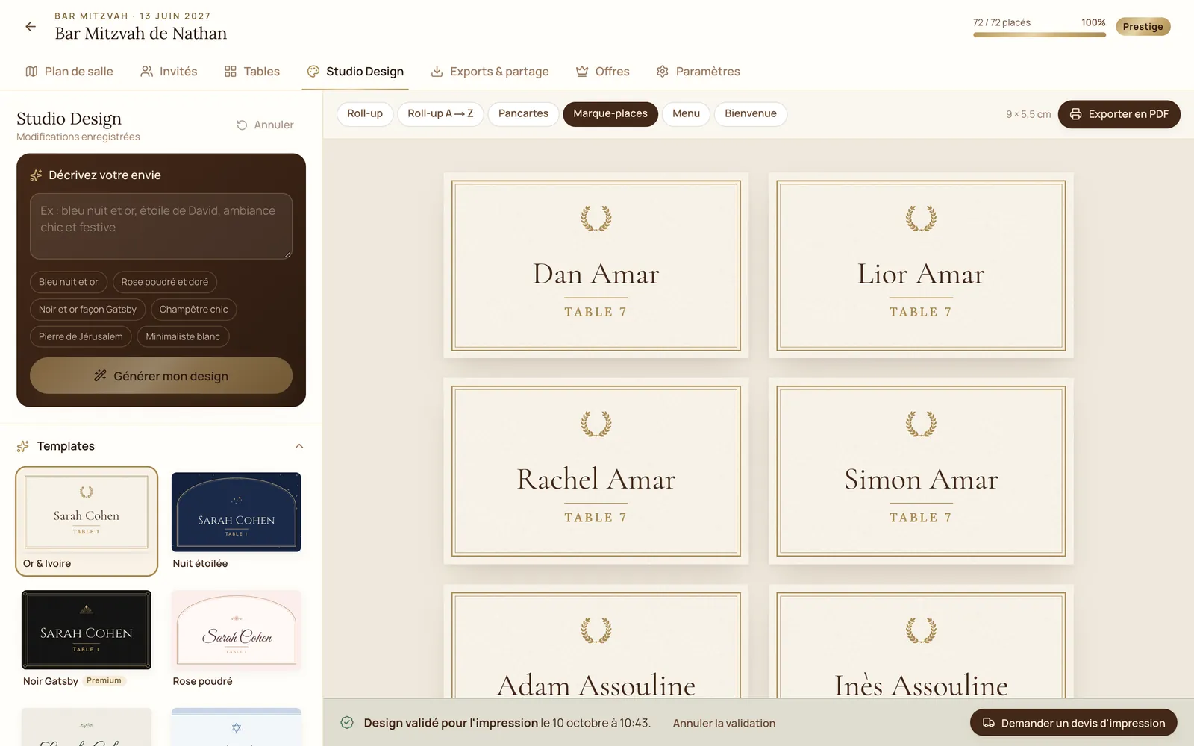The width and height of the screenshot is (1194, 746).
Task: Click the green validation check icon
Action: (x=347, y=722)
